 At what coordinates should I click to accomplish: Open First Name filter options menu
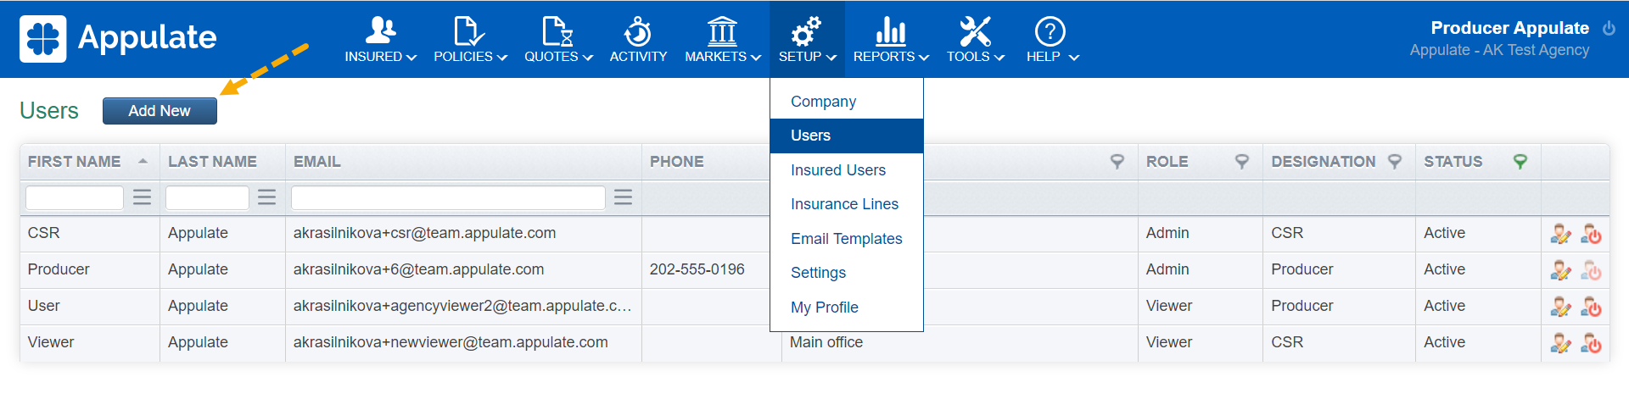pos(142,197)
